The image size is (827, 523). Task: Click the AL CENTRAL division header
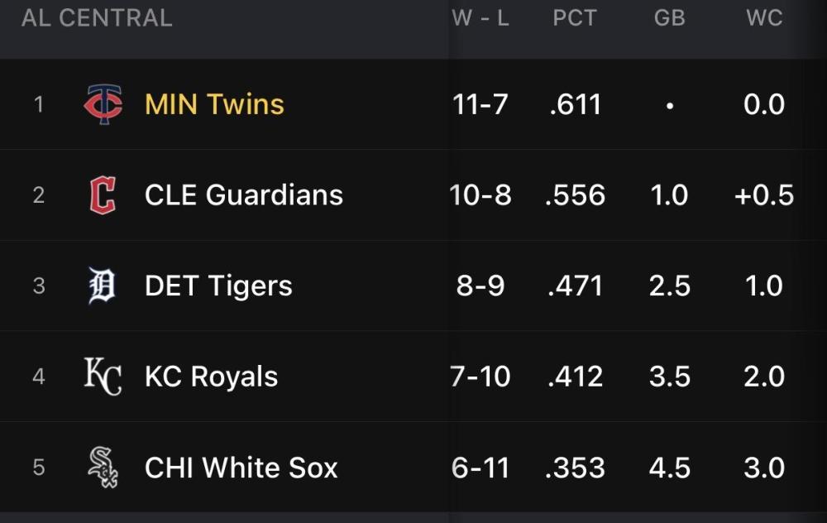(x=97, y=18)
